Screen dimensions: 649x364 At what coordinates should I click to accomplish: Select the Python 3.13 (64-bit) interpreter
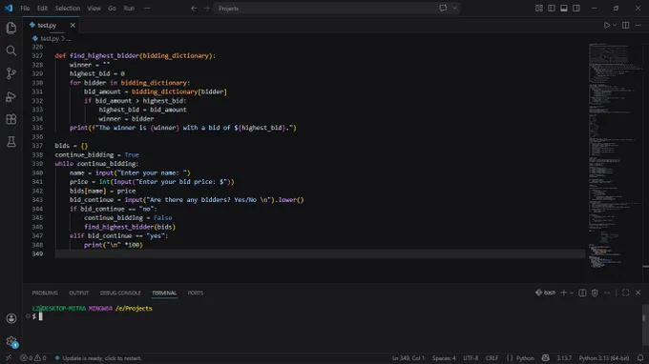click(x=604, y=357)
